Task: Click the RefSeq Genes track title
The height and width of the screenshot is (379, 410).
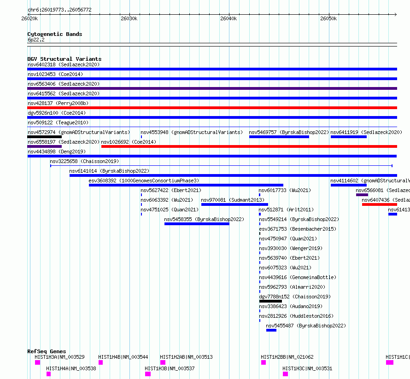Action: pyautogui.click(x=47, y=351)
